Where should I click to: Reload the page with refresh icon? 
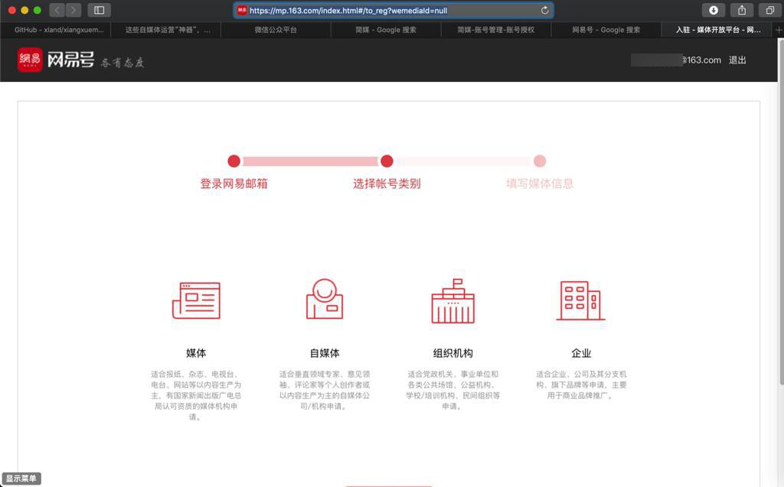[x=544, y=10]
